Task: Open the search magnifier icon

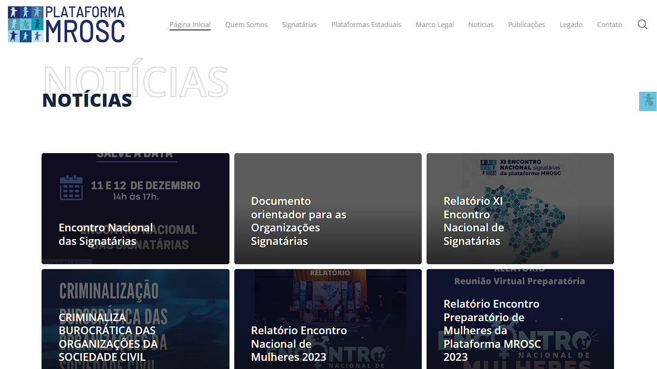Action: [642, 25]
